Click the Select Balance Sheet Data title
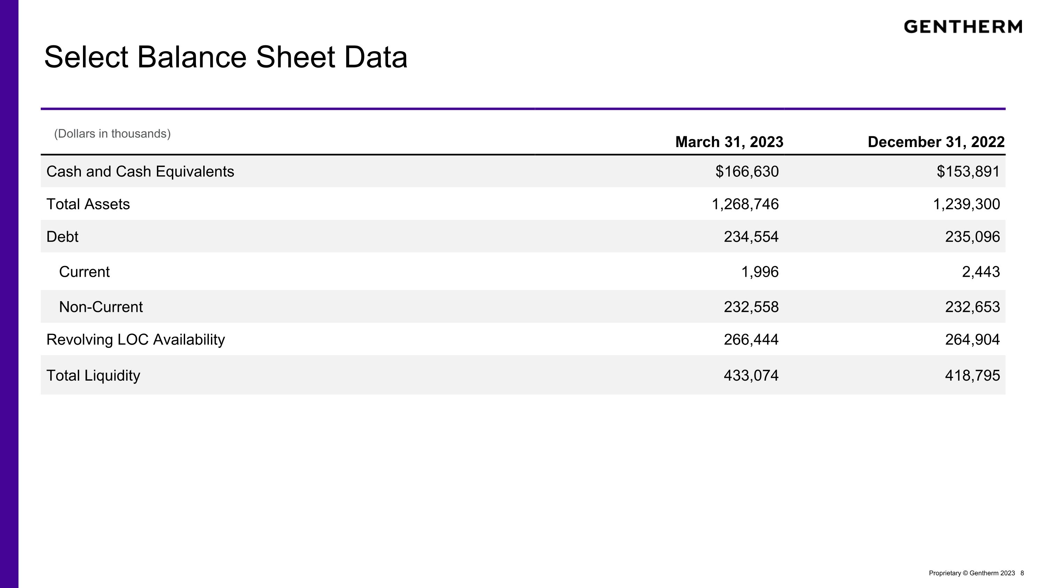1046x588 pixels. (x=225, y=57)
